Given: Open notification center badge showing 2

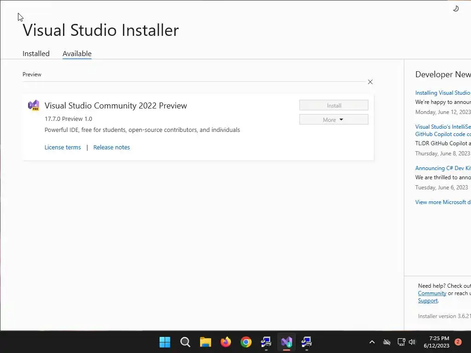Looking at the screenshot, I should coord(458,342).
